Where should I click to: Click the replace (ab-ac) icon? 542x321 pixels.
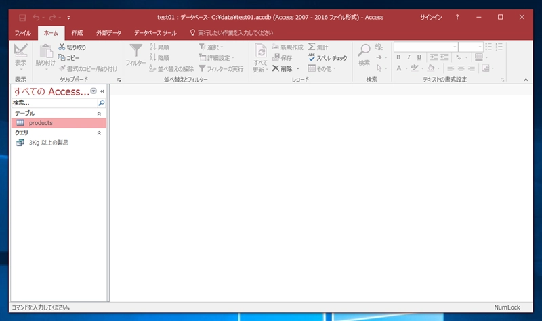coord(379,47)
